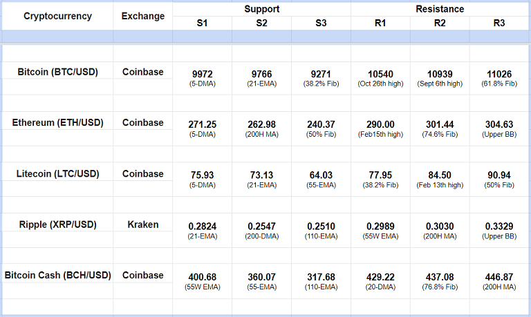The width and height of the screenshot is (531, 317).
Task: Click Ripple R2 value 0.3030
Action: coord(440,226)
